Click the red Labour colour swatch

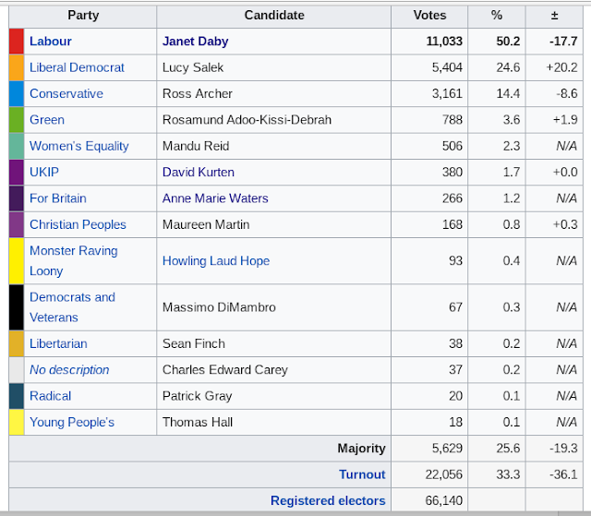[17, 42]
